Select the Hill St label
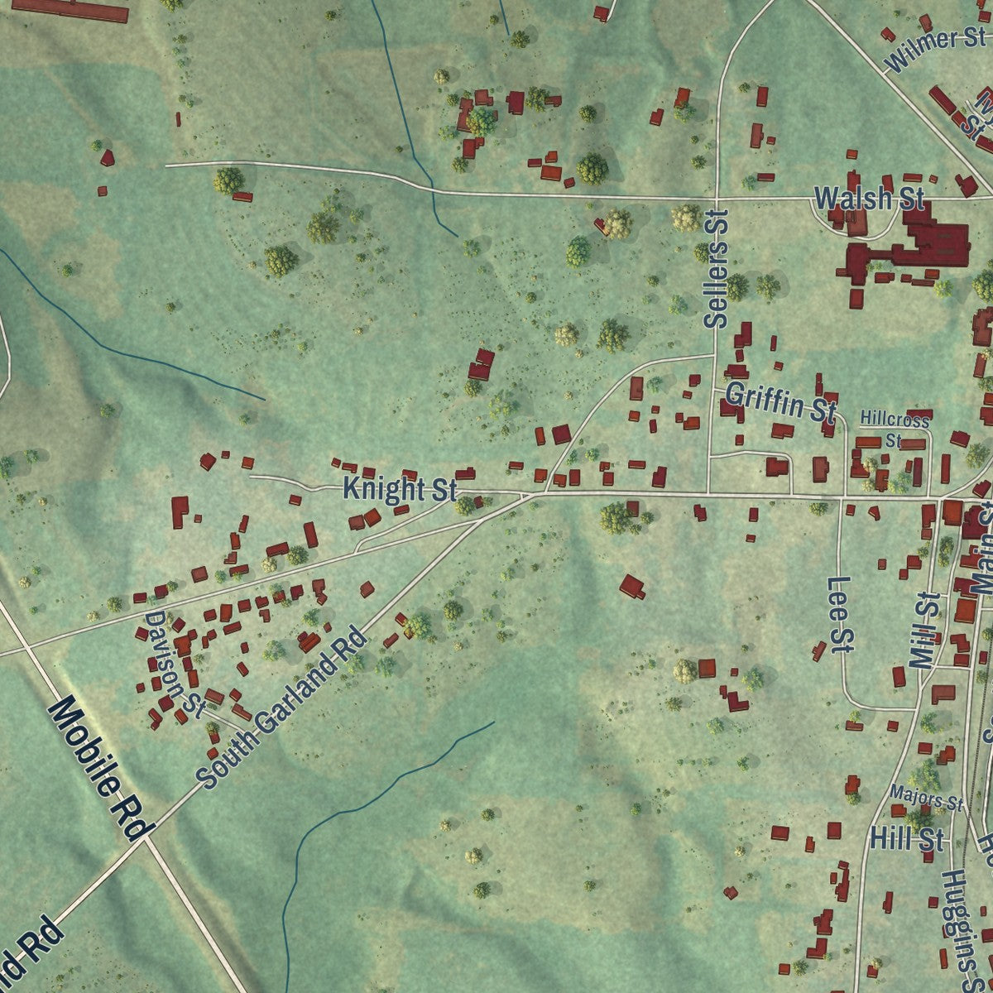Image resolution: width=993 pixels, height=993 pixels. click(906, 839)
